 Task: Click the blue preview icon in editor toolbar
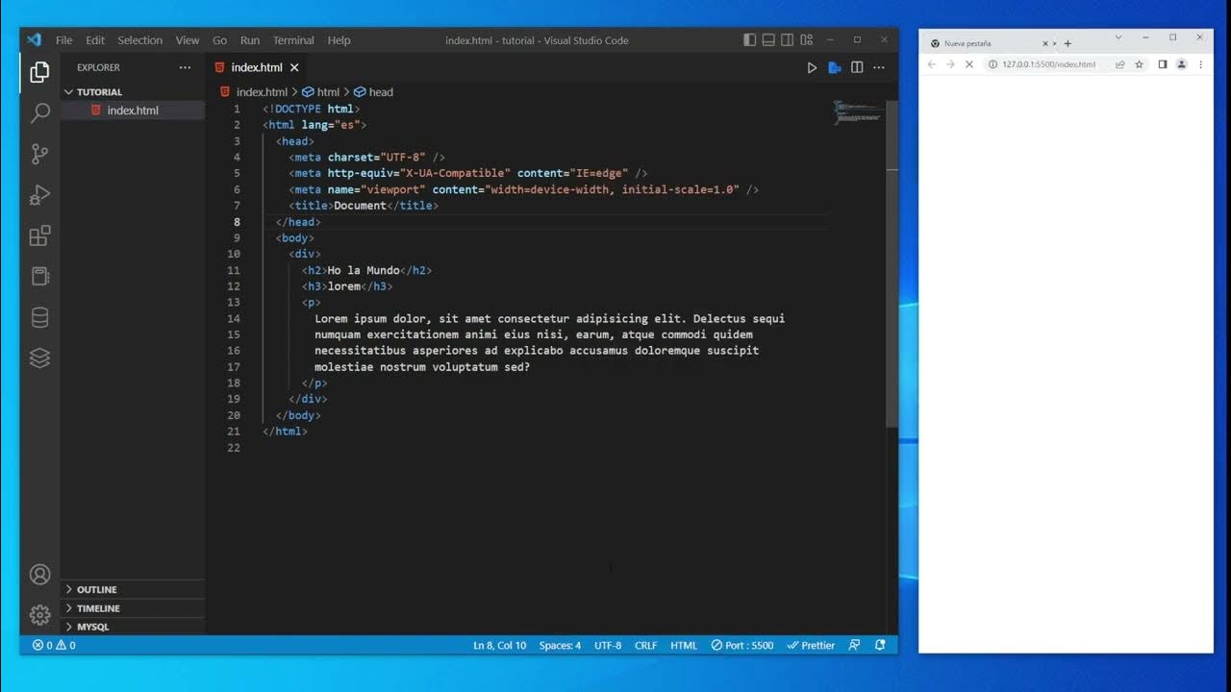pyautogui.click(x=835, y=67)
